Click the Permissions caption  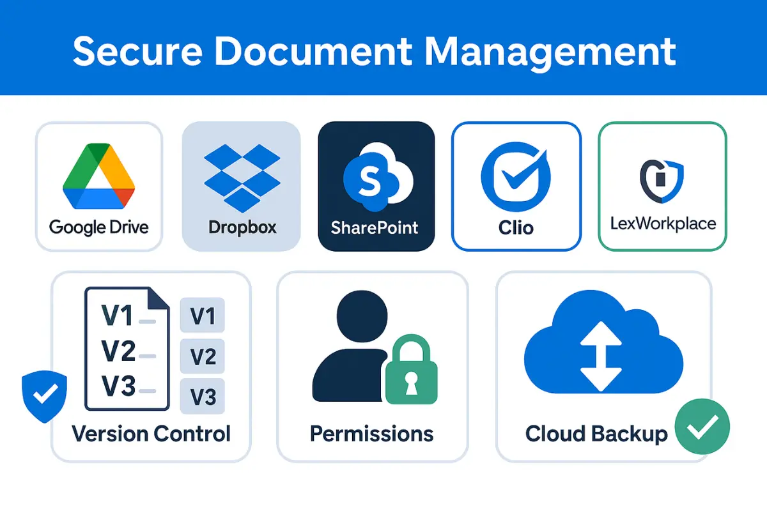point(372,434)
